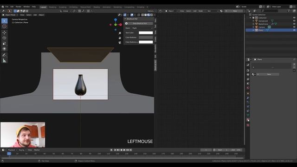Expand the Camera object tree row

click(253, 27)
